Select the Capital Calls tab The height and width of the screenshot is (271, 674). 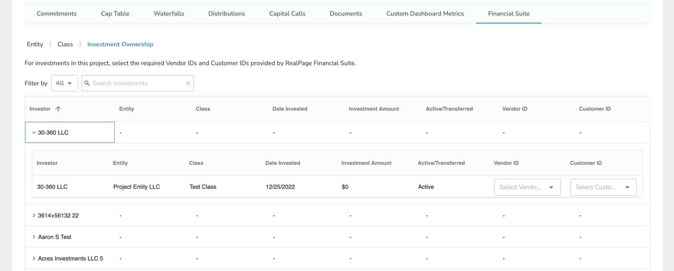(x=287, y=13)
